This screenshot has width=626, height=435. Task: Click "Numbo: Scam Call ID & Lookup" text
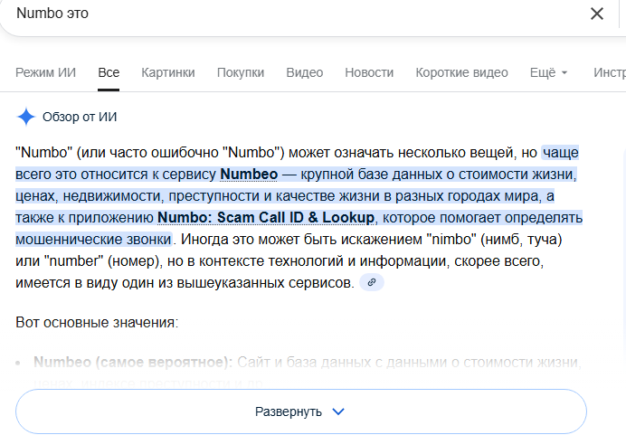(266, 217)
